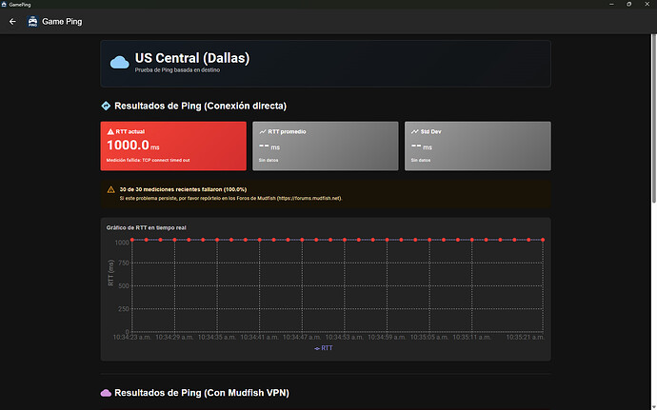Click the first red data point on chart
The image size is (657, 410).
132,240
